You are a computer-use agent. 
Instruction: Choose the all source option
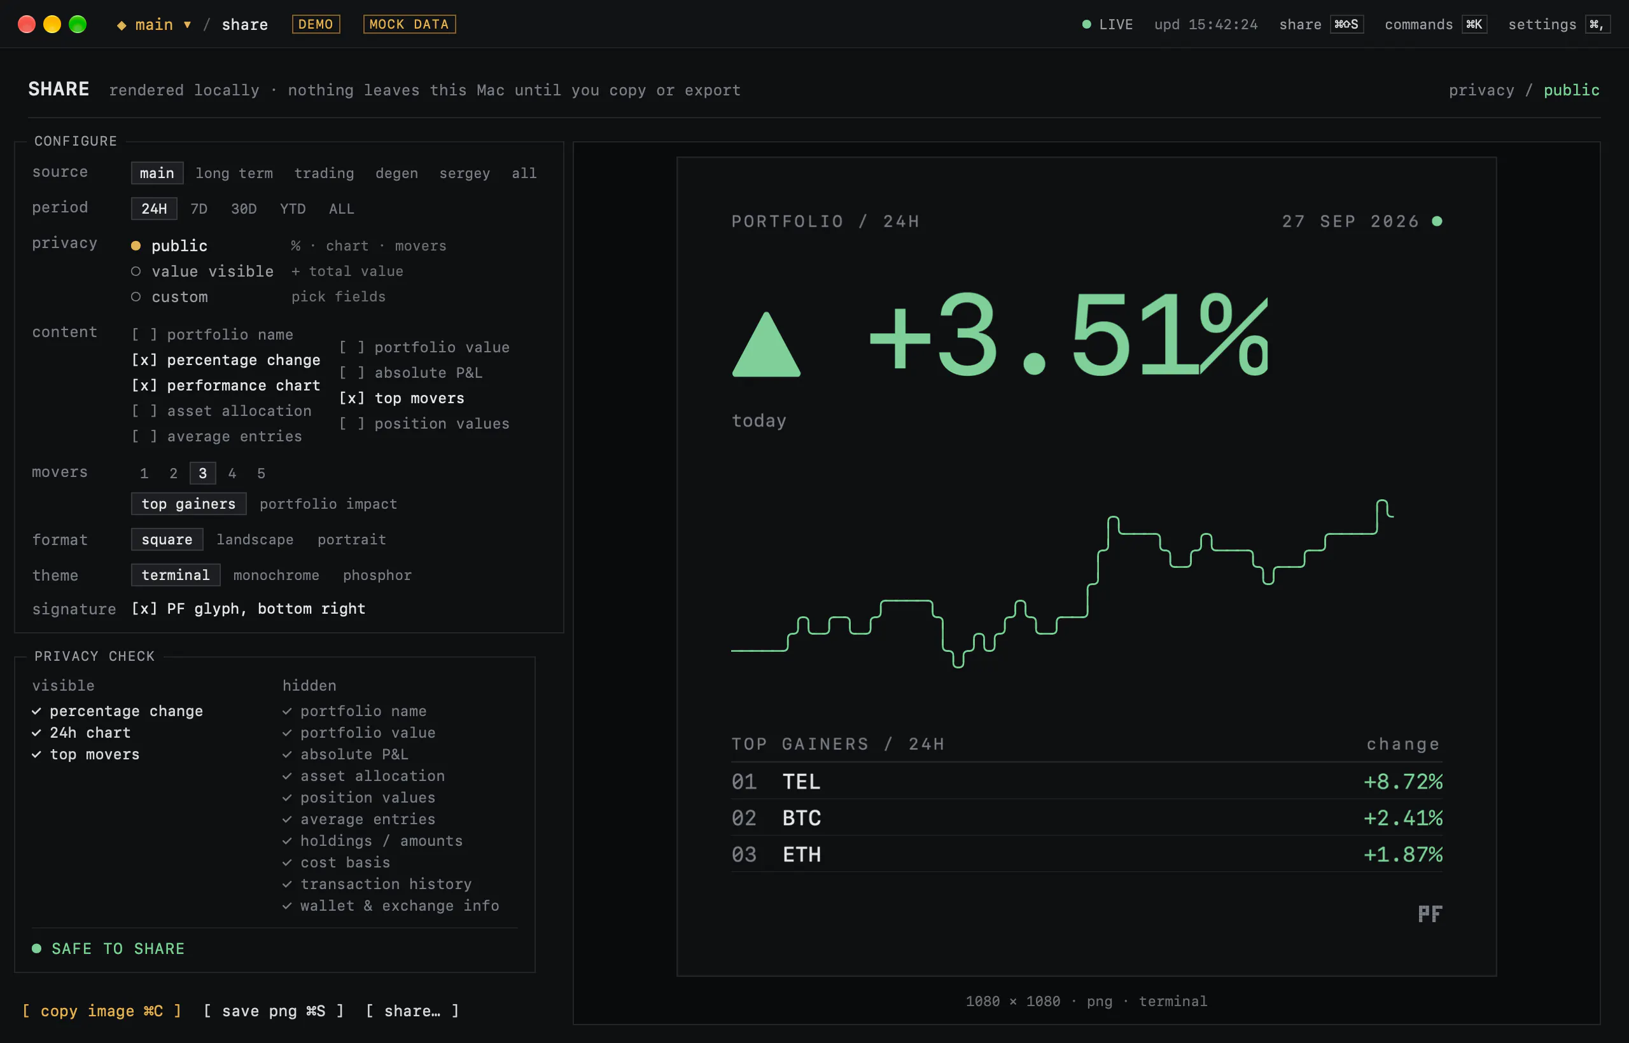[x=524, y=174]
